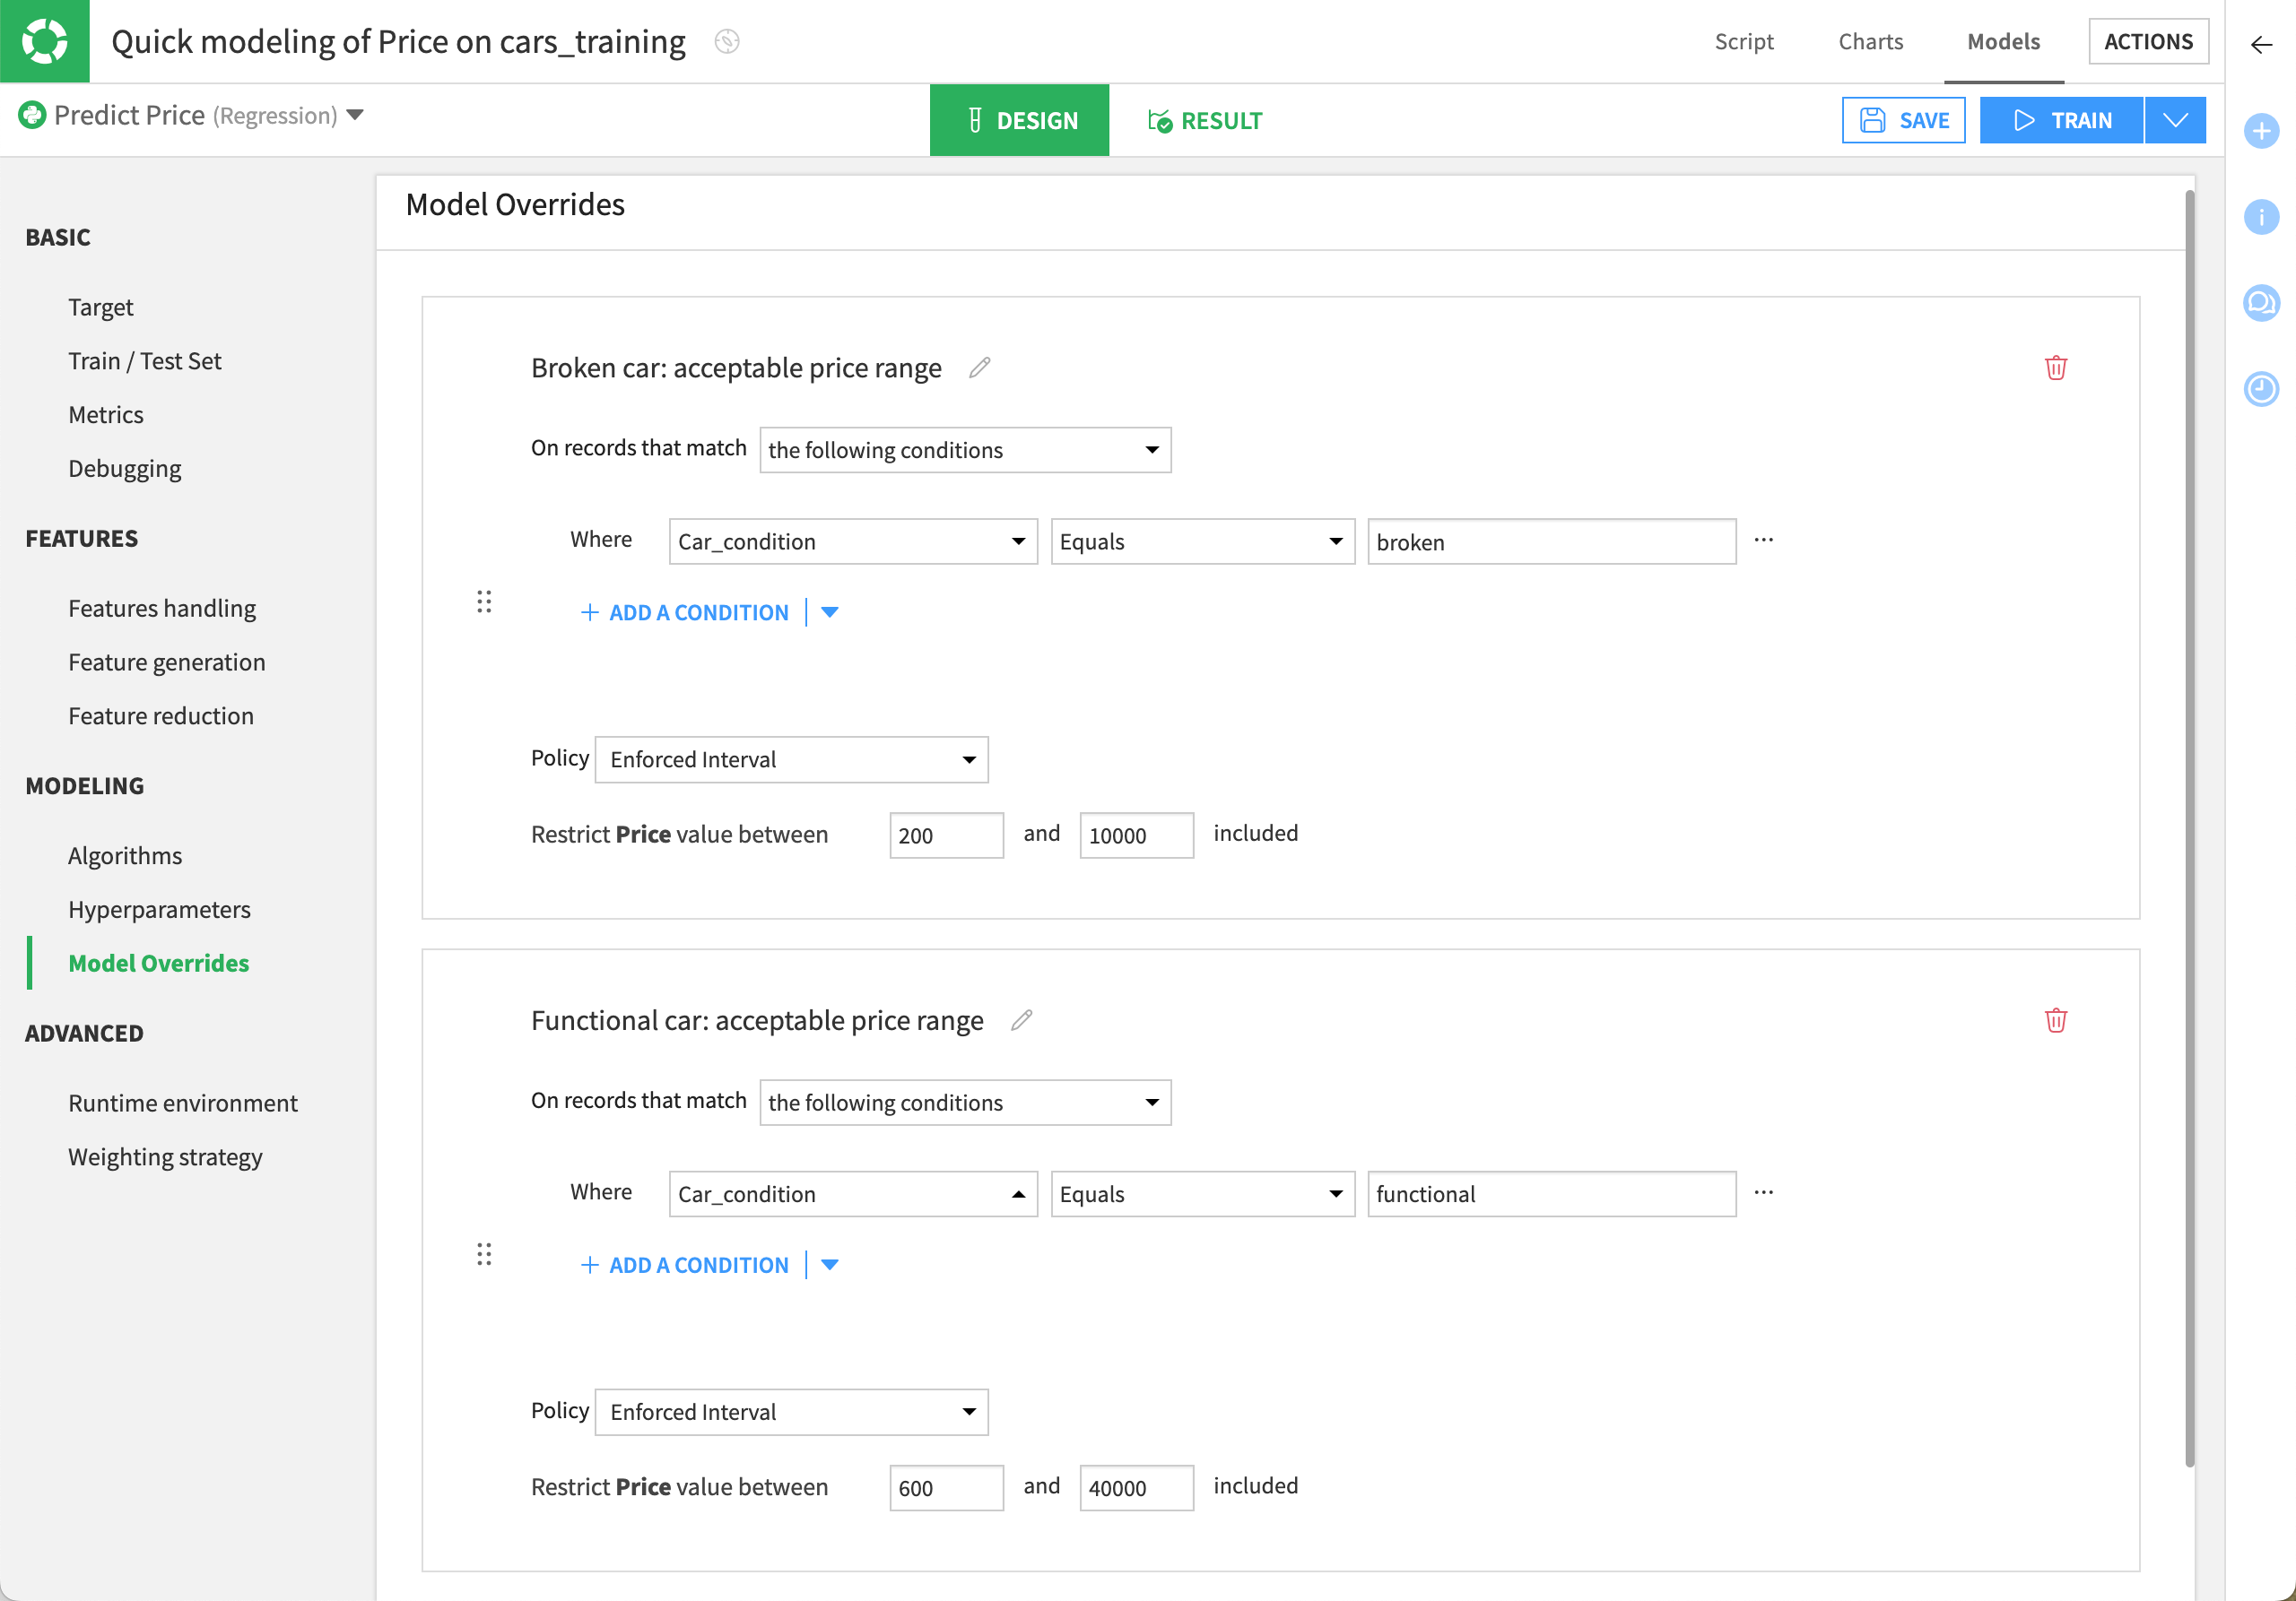Expand the Predict Price task selector
This screenshot has width=2296, height=1601.
coord(355,115)
